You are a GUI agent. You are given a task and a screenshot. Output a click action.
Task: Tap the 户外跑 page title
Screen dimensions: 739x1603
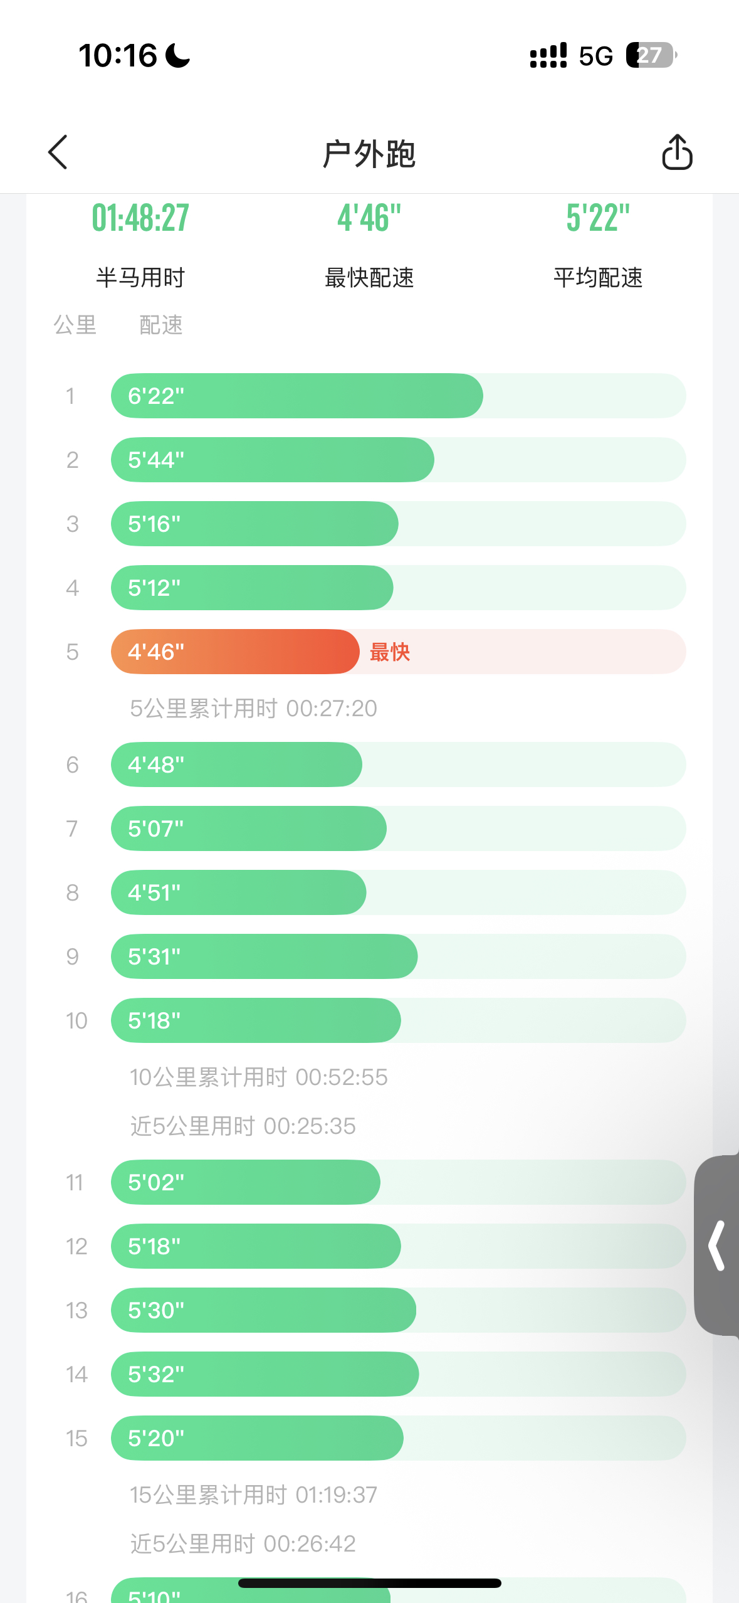(x=369, y=154)
